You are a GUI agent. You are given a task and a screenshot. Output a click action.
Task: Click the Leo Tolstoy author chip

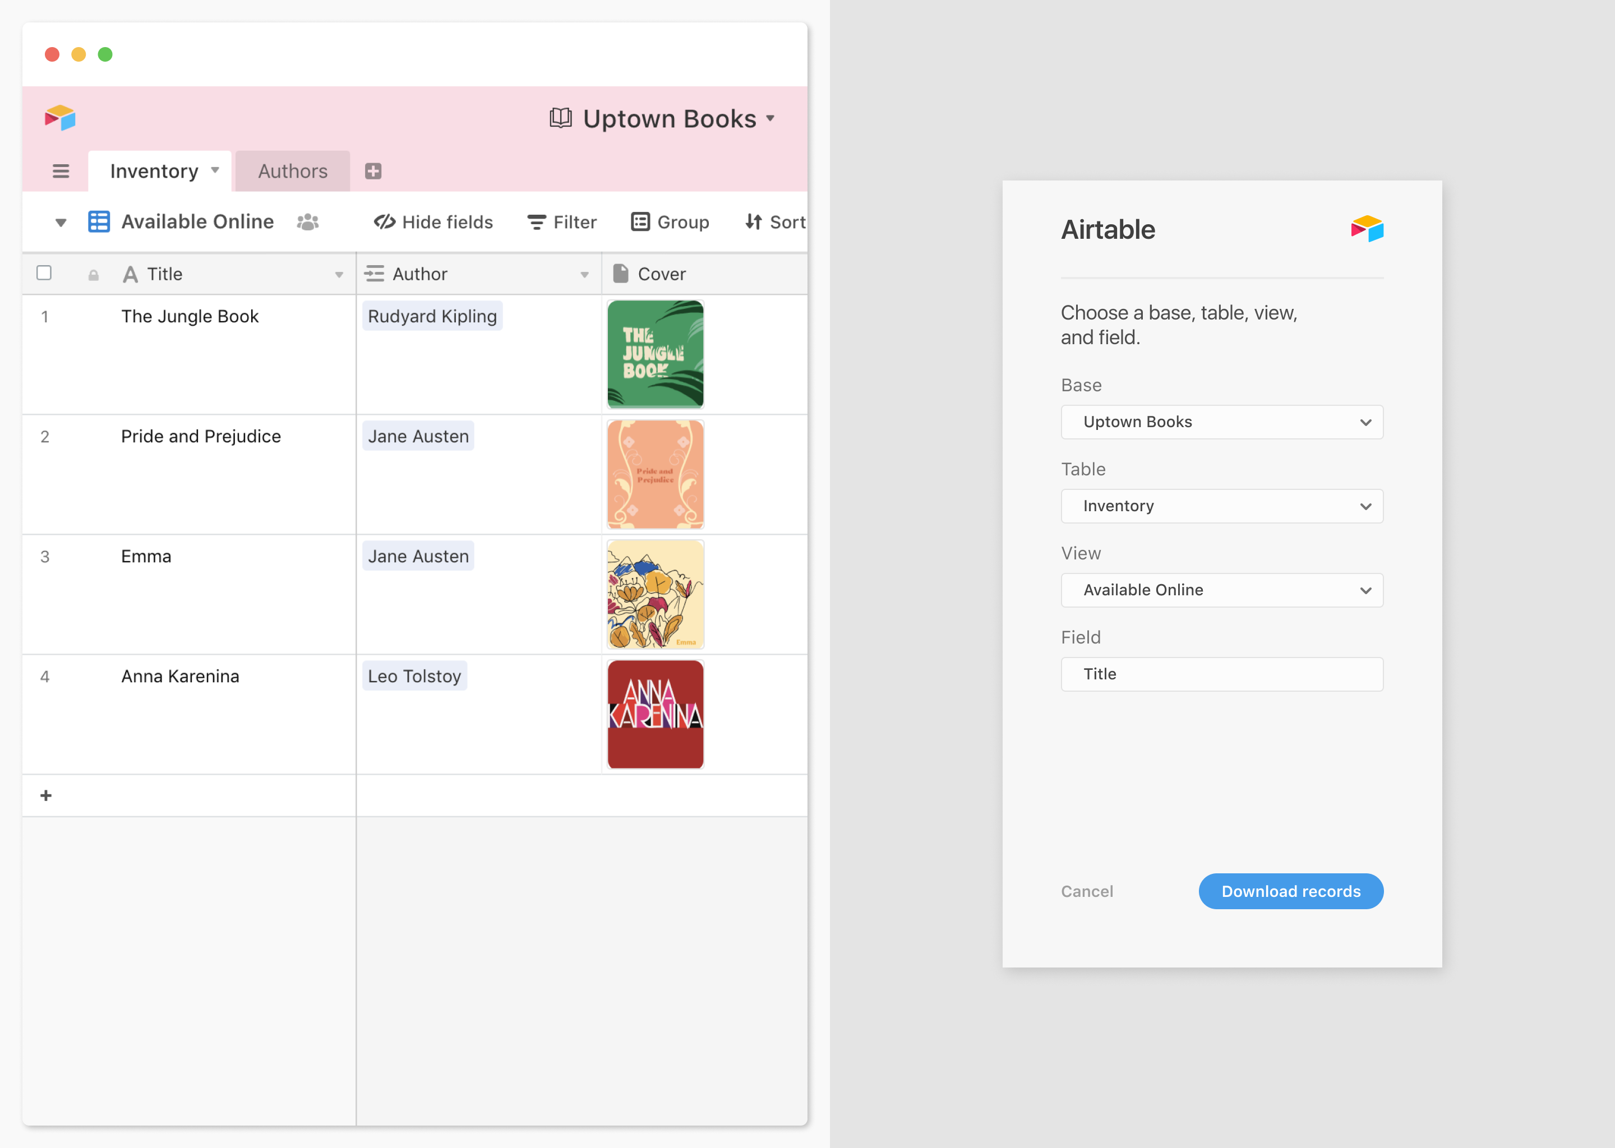coord(414,677)
